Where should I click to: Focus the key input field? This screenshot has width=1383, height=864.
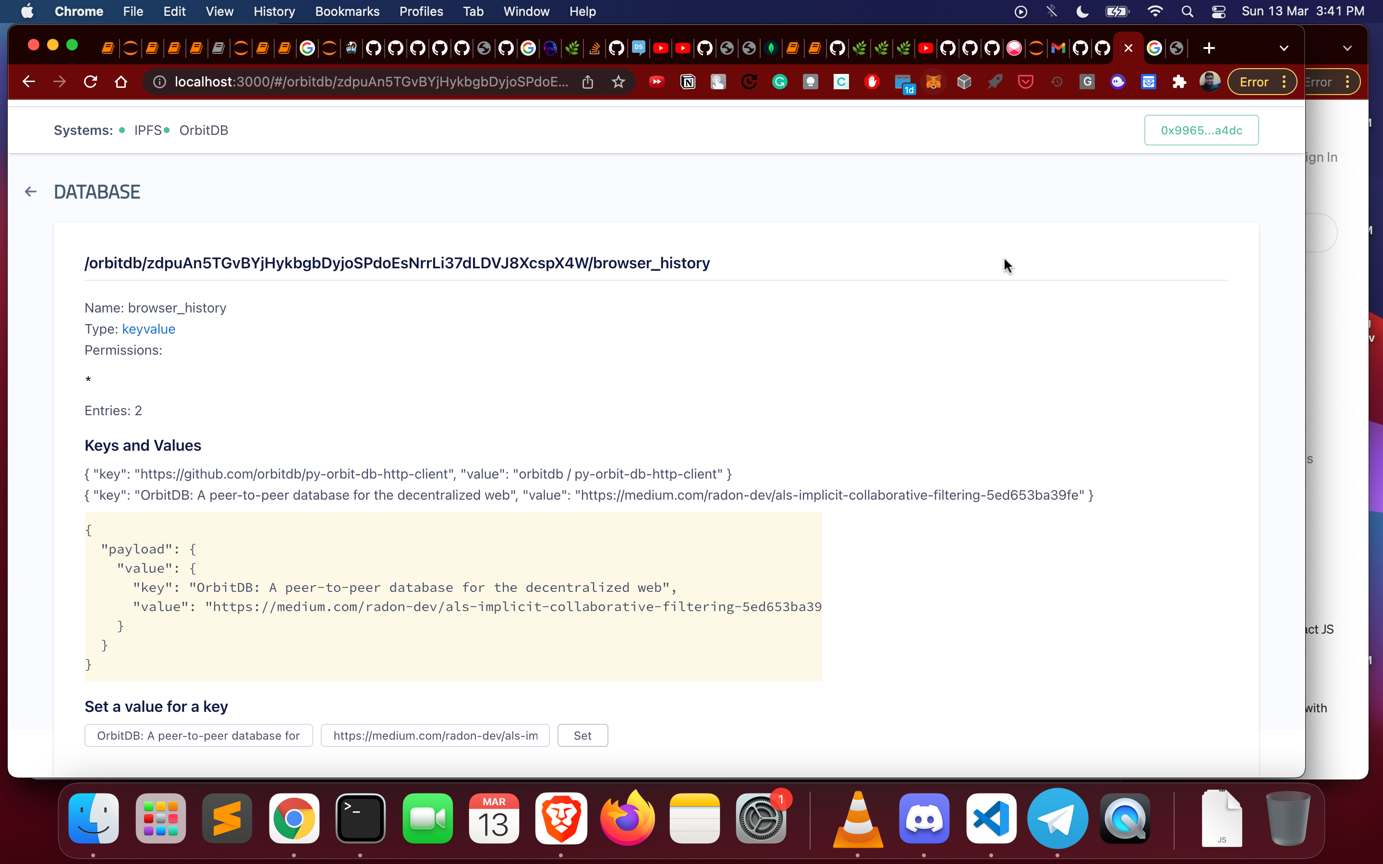click(198, 735)
